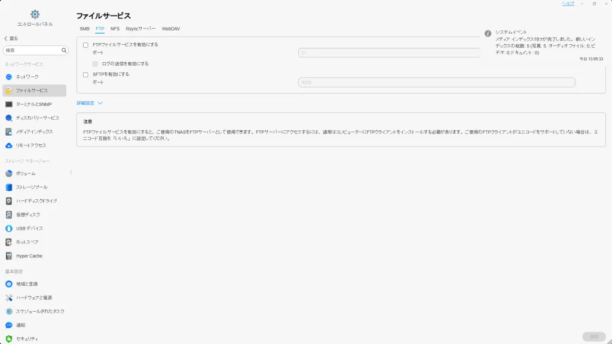Open リモートアクセス cloud icon
Image resolution: width=612 pixels, height=344 pixels.
8,145
